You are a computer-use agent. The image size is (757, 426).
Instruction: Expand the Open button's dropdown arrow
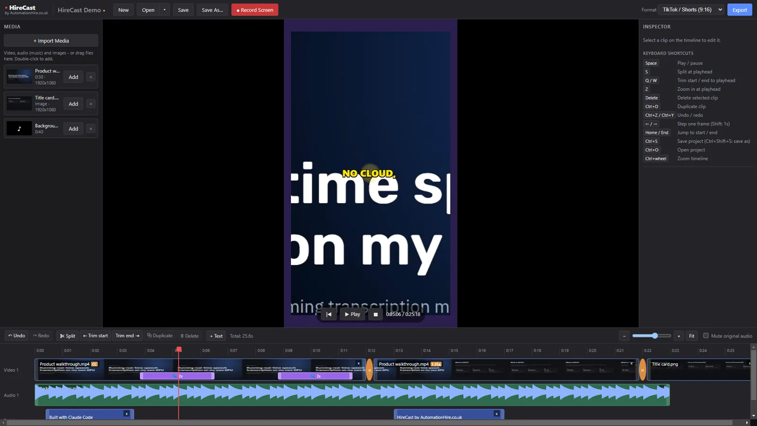[165, 10]
